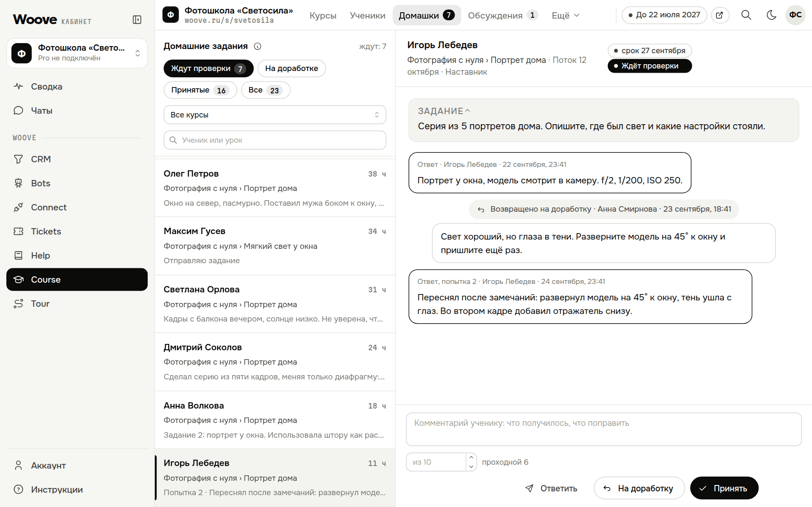Switch to Ученики tab
This screenshot has width=812, height=507.
pyautogui.click(x=368, y=16)
